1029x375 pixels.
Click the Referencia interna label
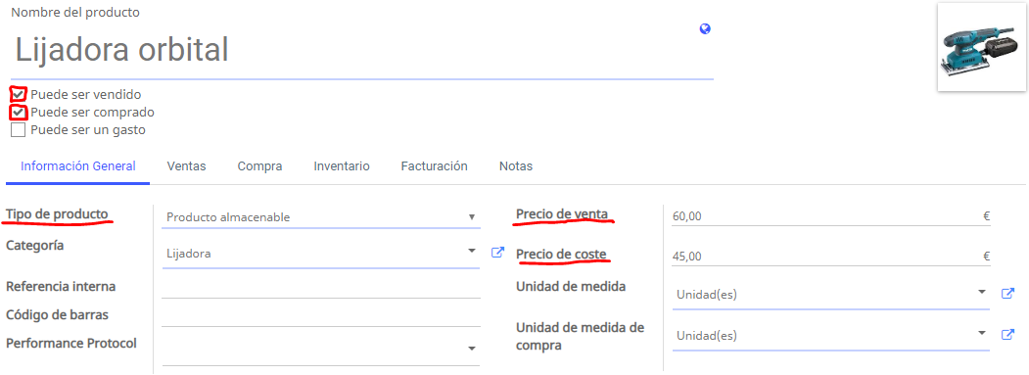(x=61, y=286)
